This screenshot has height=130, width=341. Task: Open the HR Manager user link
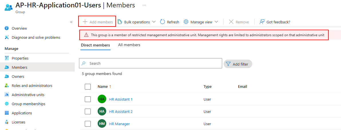[119, 124]
